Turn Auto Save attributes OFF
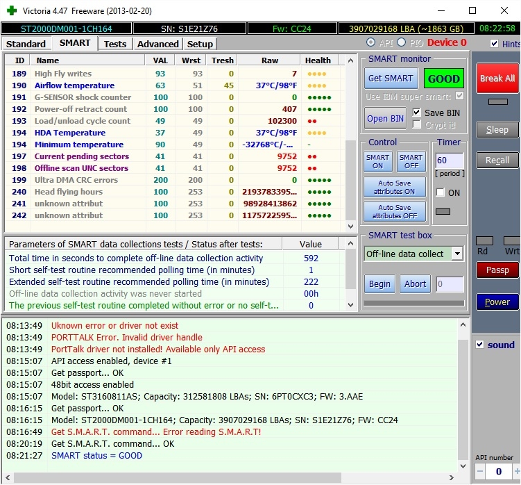Image resolution: width=521 pixels, height=485 pixels. click(395, 211)
